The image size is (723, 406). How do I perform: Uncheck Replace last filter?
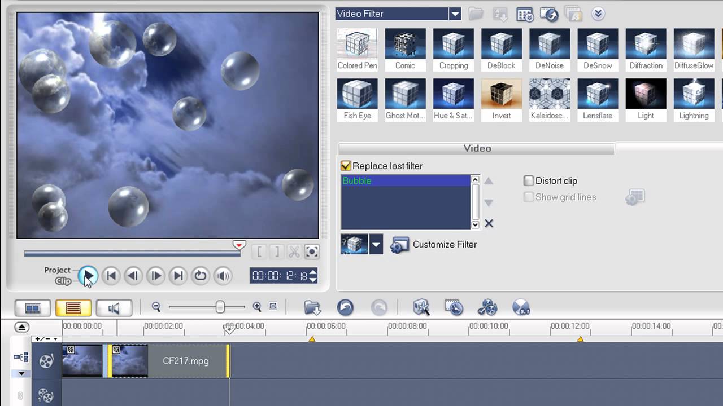[x=346, y=166]
